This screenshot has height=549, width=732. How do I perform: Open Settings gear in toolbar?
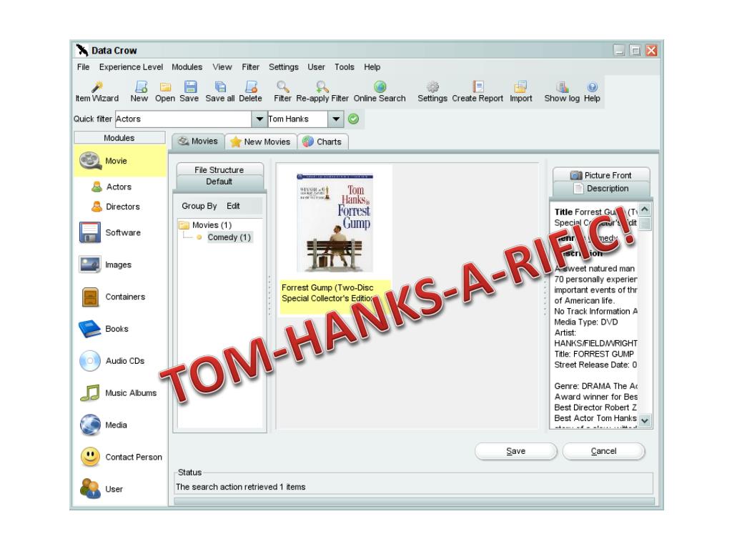pos(432,91)
